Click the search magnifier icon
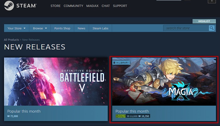The height and width of the screenshot is (126, 220). pyautogui.click(x=212, y=28)
